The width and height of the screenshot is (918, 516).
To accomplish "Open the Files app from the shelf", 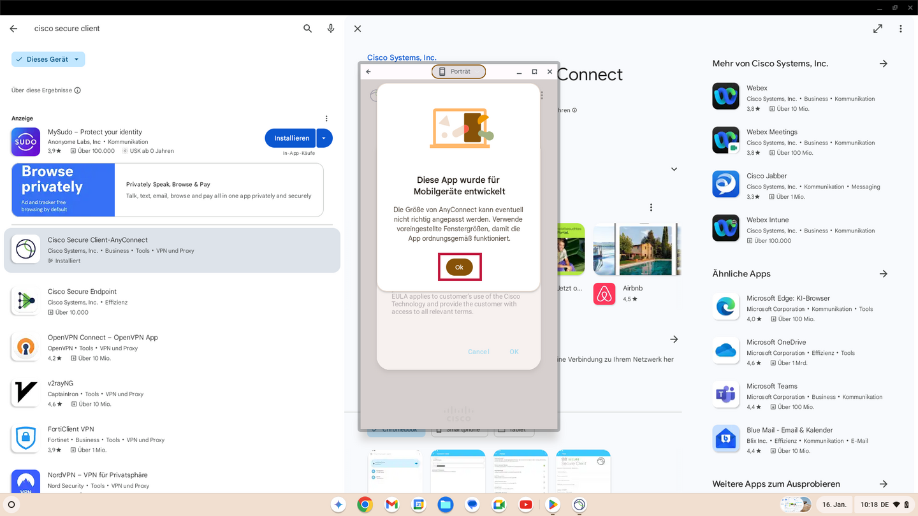I will (445, 505).
